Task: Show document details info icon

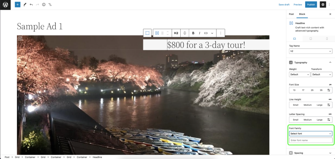Action: click(x=44, y=5)
